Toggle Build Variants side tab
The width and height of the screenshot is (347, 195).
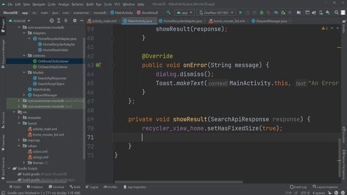click(3, 168)
